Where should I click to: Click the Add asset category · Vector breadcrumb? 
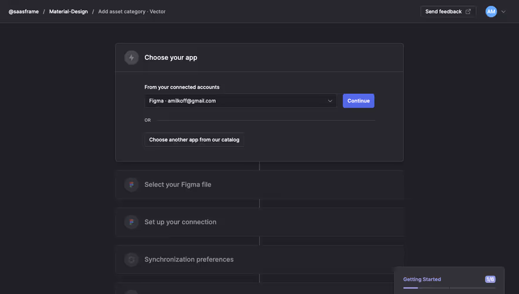point(132,12)
